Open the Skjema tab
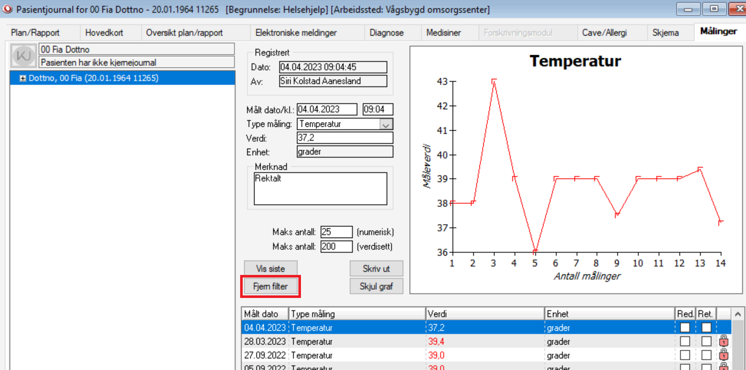 pos(666,33)
